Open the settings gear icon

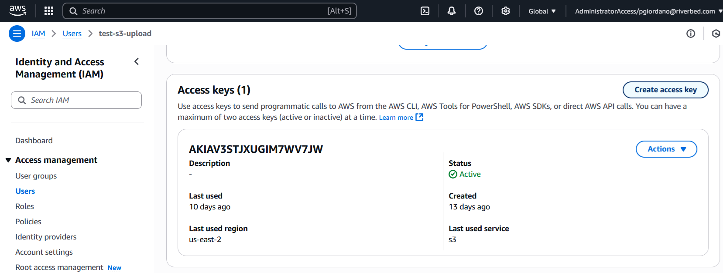(506, 11)
